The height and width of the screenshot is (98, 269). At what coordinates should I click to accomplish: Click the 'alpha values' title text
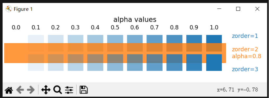(x=135, y=20)
